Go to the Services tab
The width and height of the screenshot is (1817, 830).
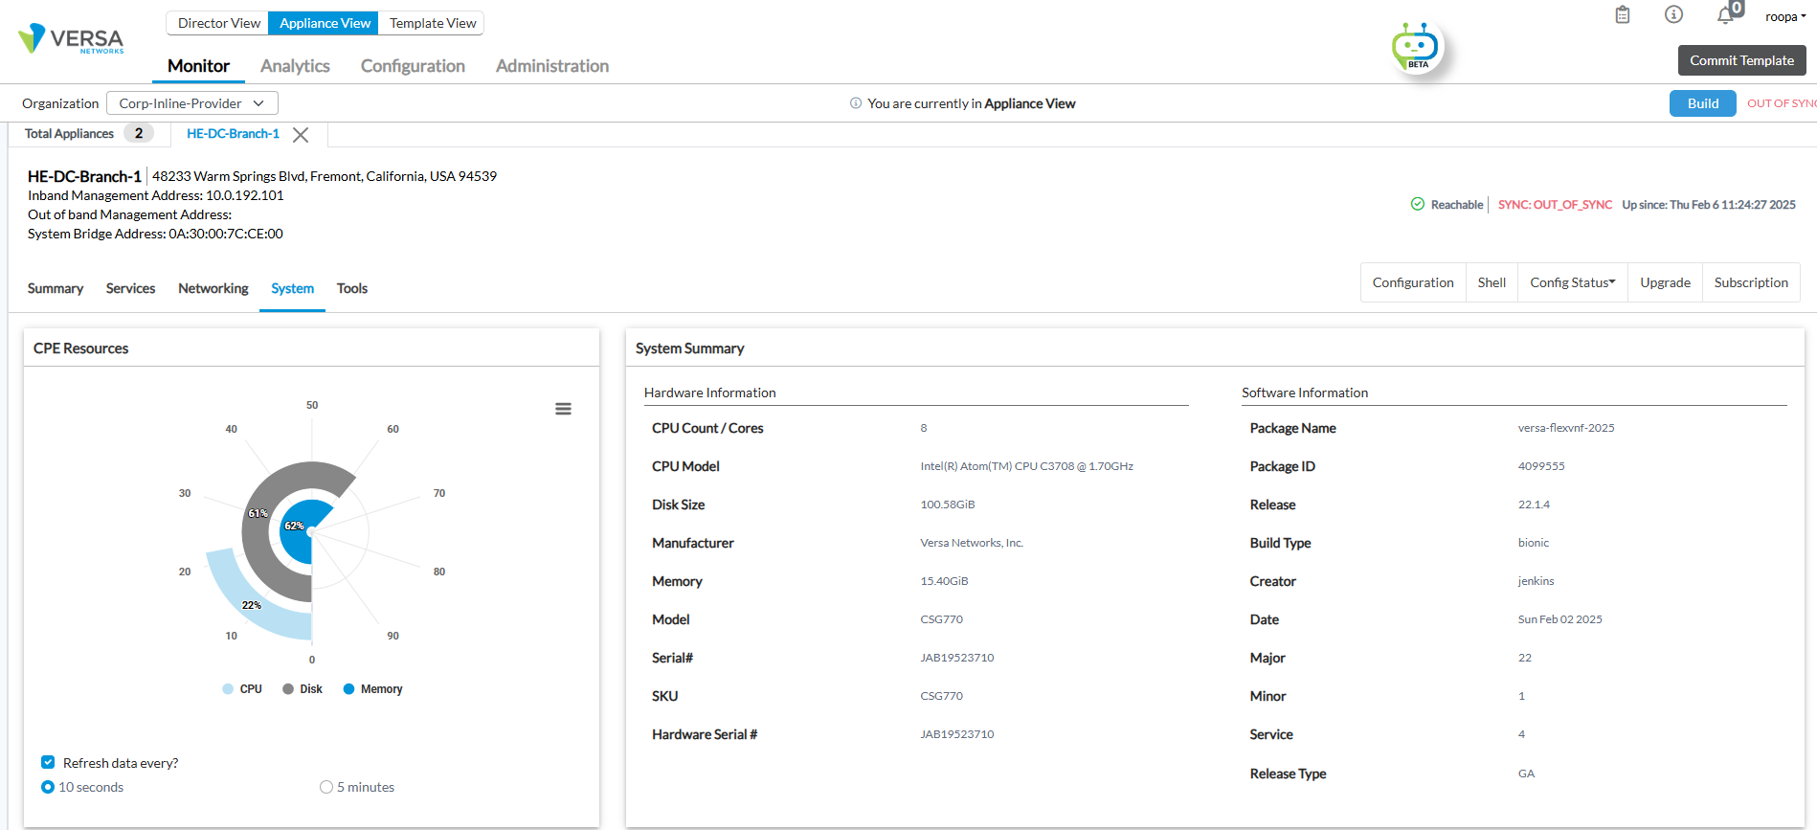[130, 288]
